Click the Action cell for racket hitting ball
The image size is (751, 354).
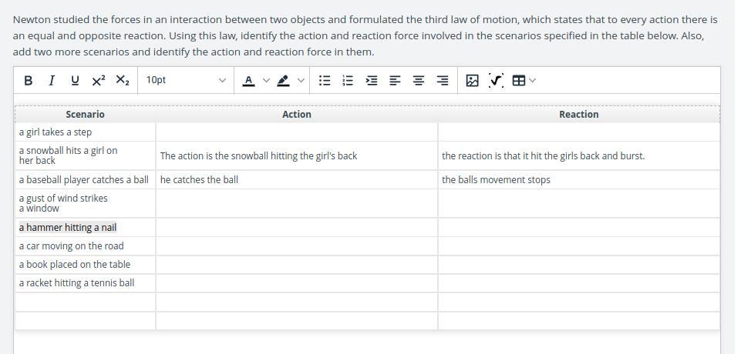(297, 283)
